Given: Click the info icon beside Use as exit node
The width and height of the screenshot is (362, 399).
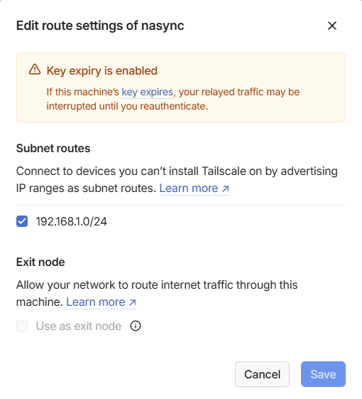Looking at the screenshot, I should 136,326.
